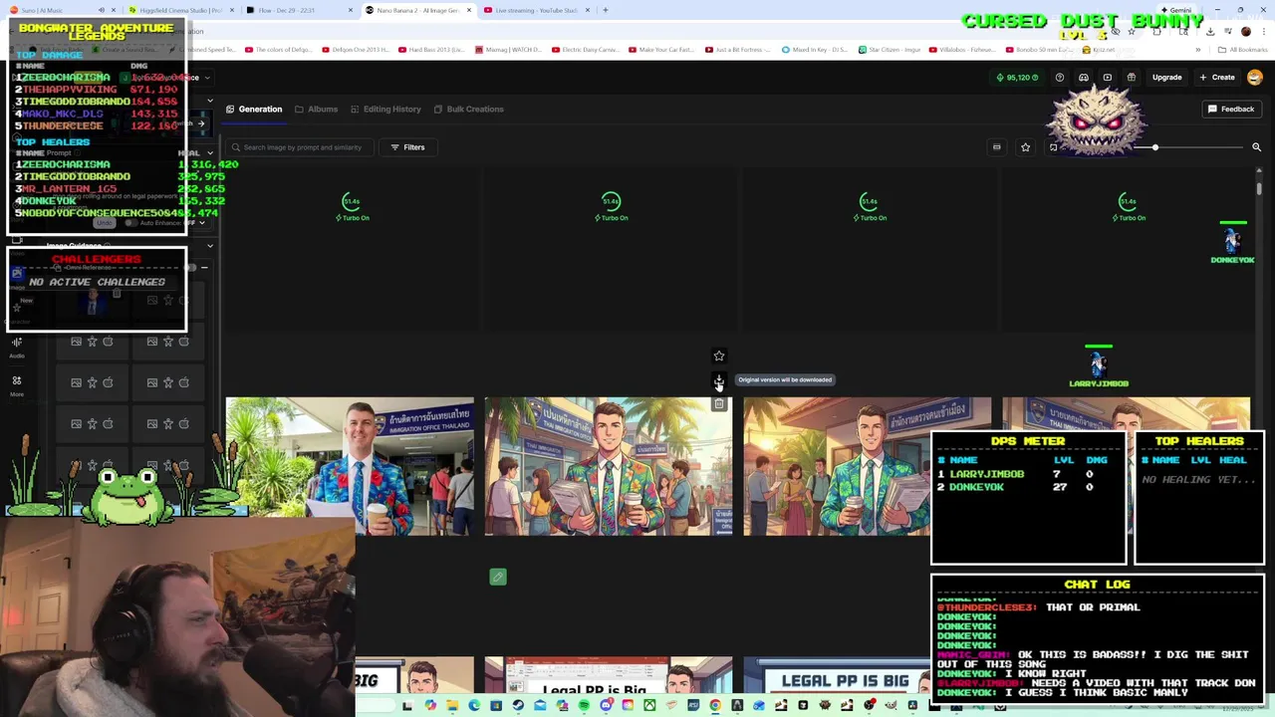Toggle the Auto Enhance switch
This screenshot has height=717, width=1275.
(x=130, y=223)
